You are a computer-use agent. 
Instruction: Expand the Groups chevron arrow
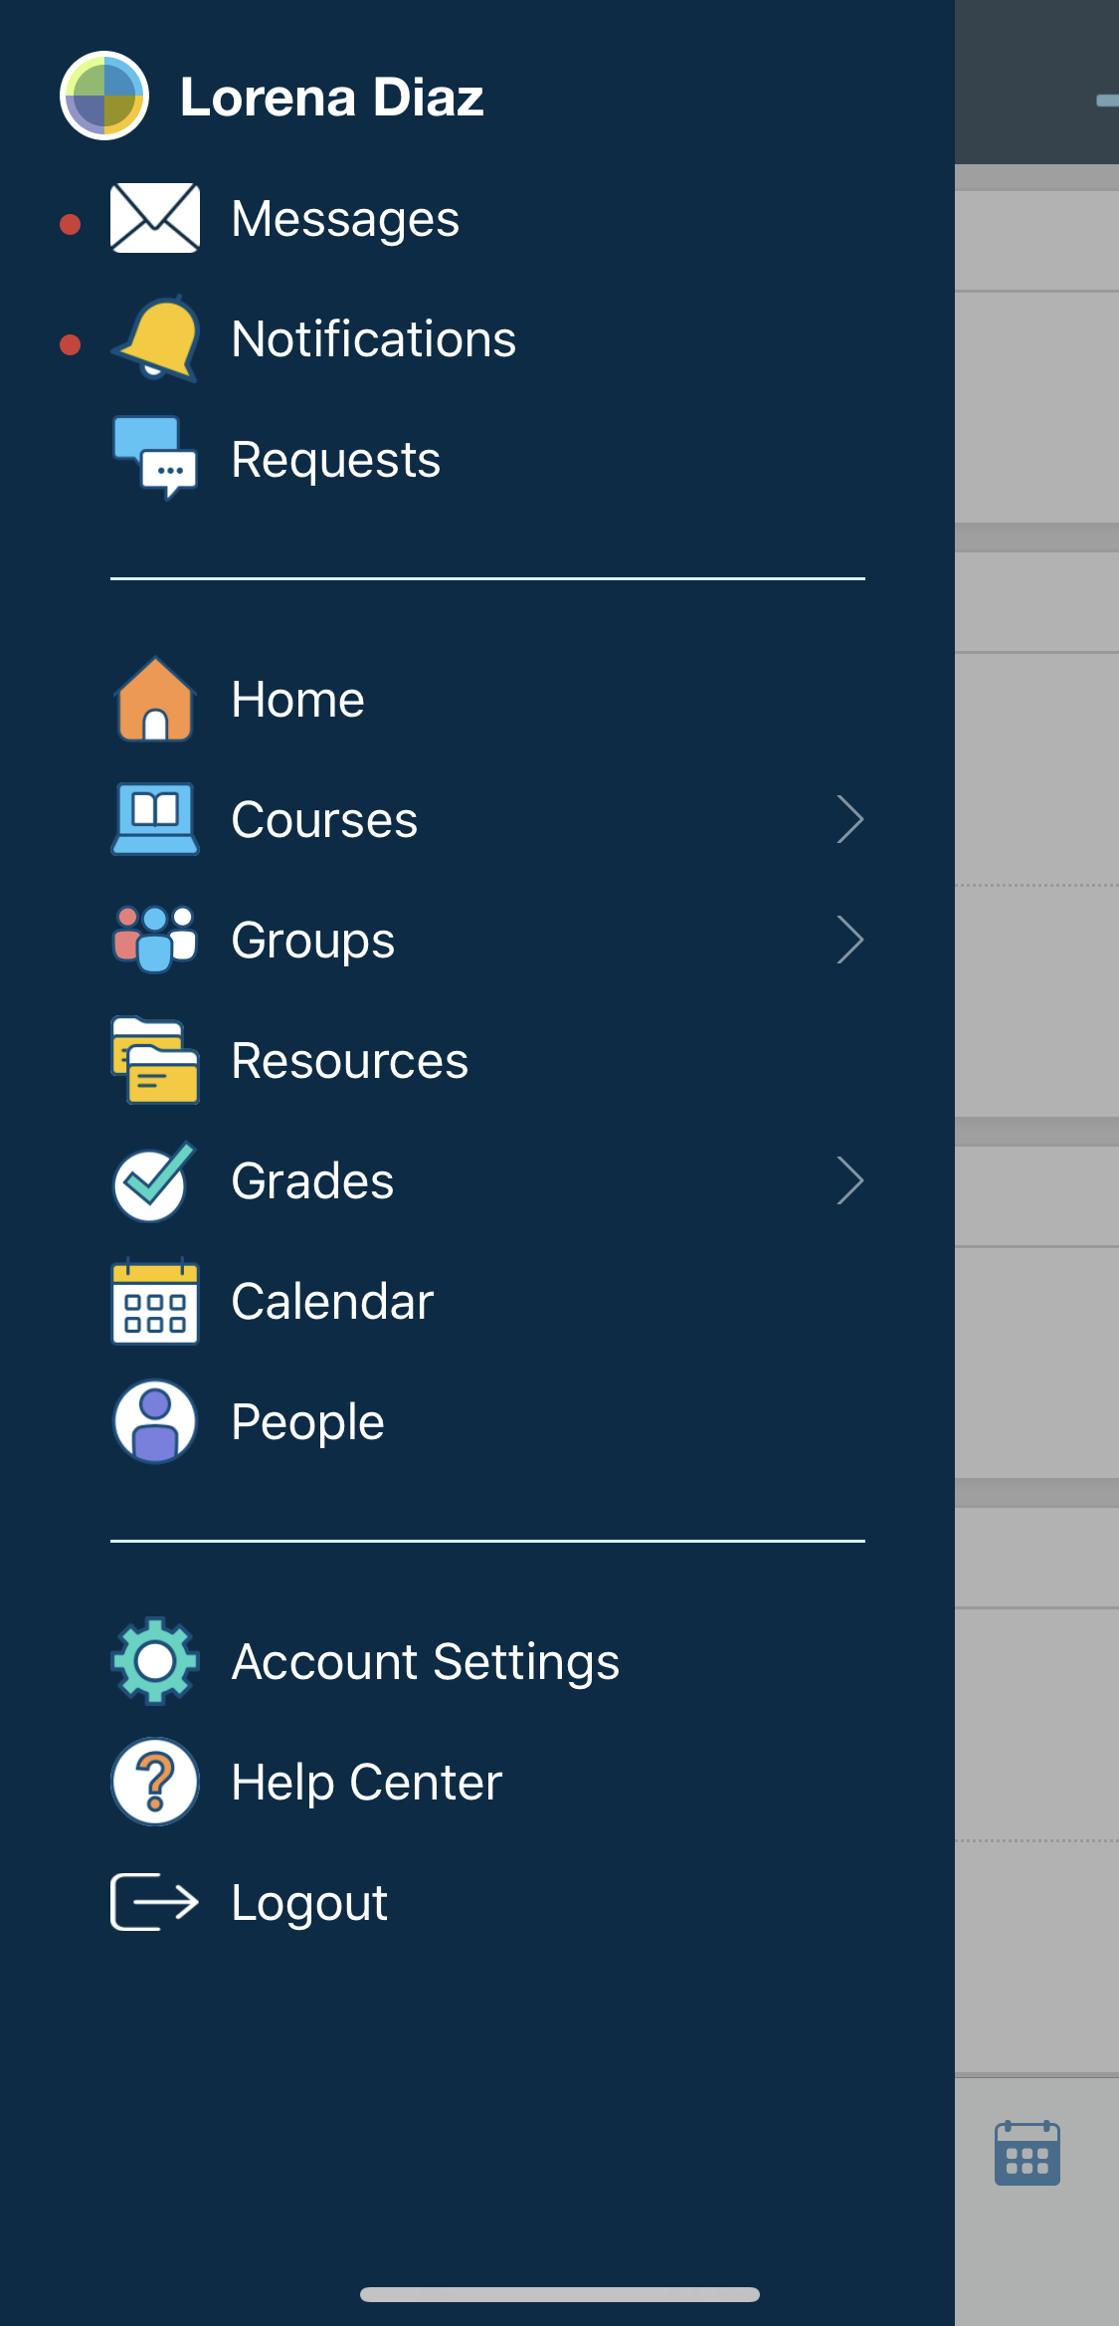pos(849,940)
